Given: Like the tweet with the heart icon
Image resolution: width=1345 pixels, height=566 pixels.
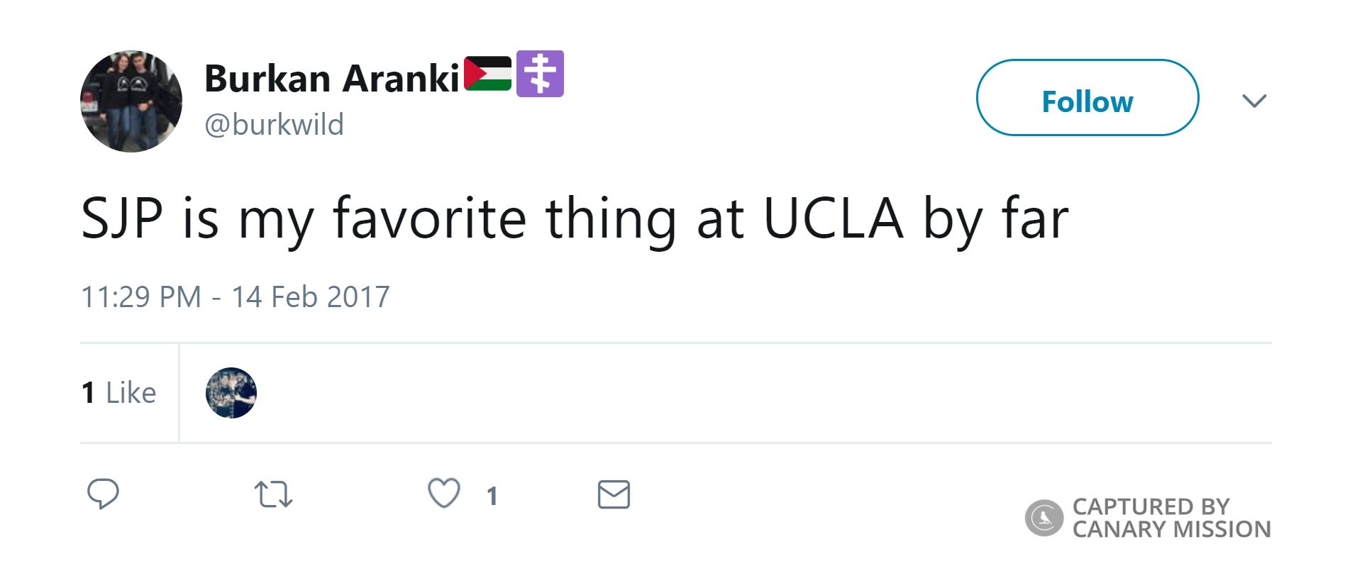Looking at the screenshot, I should (x=444, y=493).
